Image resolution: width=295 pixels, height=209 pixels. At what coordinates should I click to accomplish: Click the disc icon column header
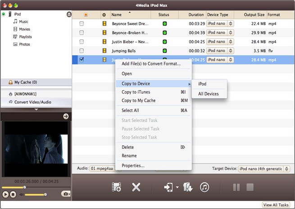click(104, 15)
